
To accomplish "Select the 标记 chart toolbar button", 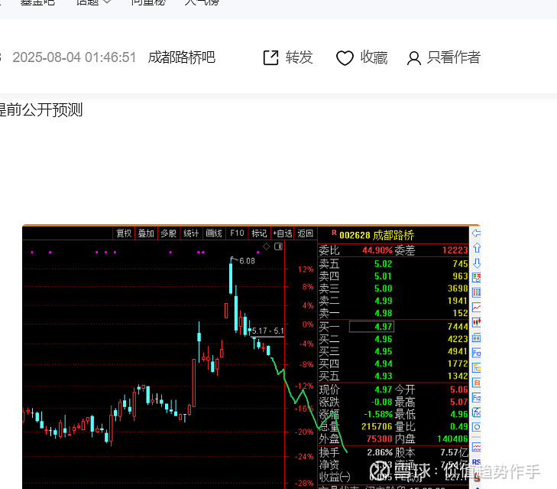I will [259, 233].
